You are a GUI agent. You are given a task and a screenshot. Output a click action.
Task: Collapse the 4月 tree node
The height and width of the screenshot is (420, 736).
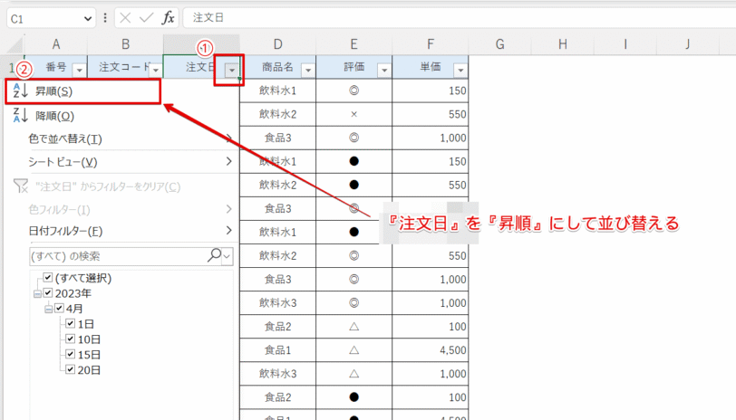48,309
